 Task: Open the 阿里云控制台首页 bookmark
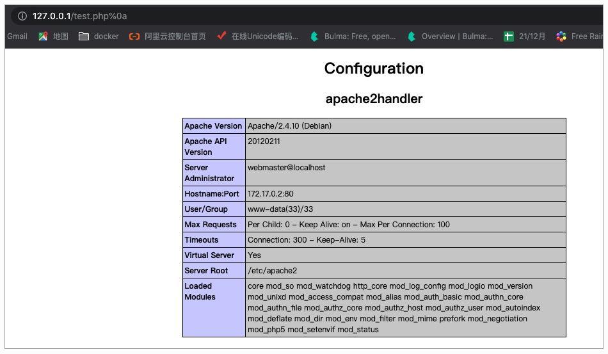(x=168, y=36)
